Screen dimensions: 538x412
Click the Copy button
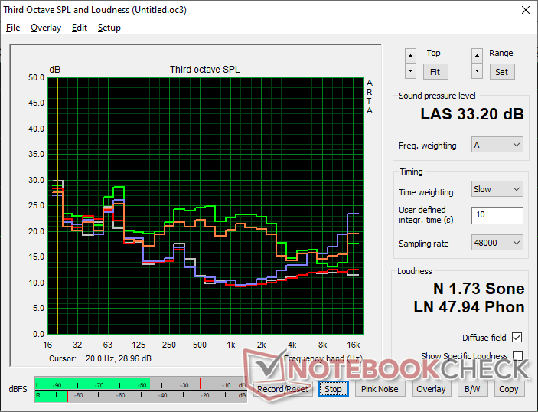click(x=508, y=389)
